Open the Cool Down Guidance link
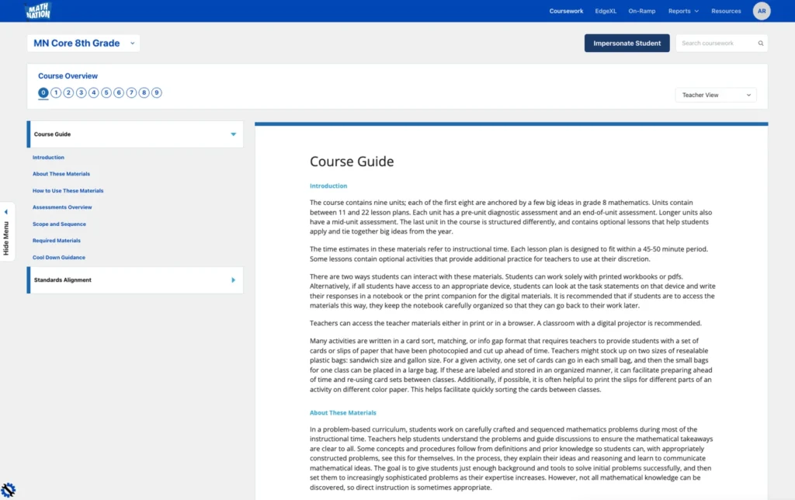Image resolution: width=795 pixels, height=500 pixels. coord(59,257)
